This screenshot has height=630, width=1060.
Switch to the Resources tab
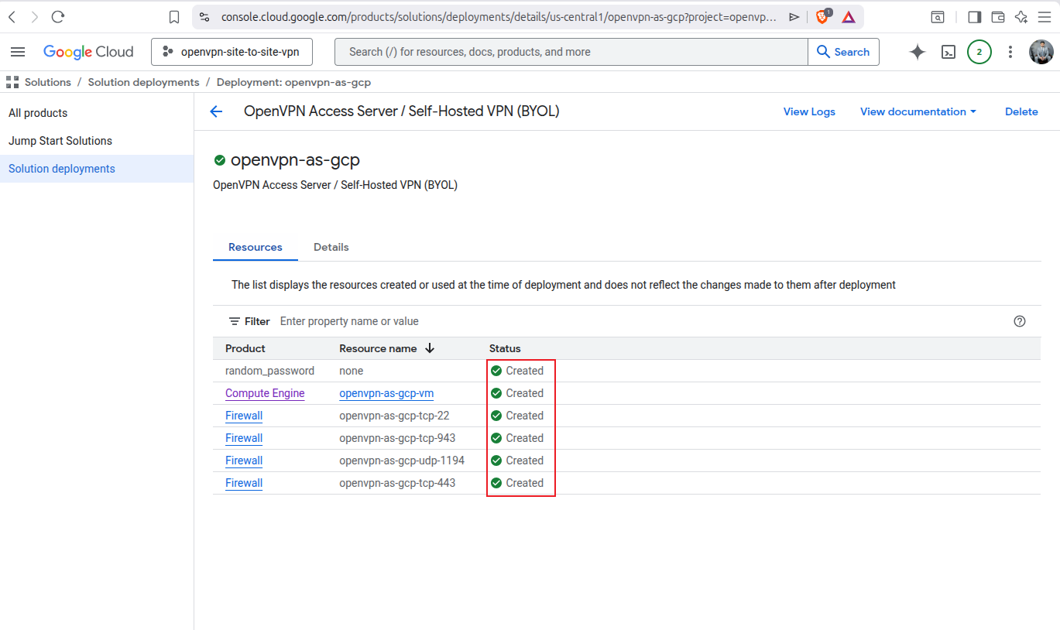[x=256, y=247]
